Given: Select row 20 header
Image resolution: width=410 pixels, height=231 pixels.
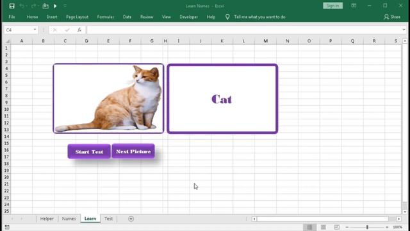Looking at the screenshot, I should tap(6, 177).
